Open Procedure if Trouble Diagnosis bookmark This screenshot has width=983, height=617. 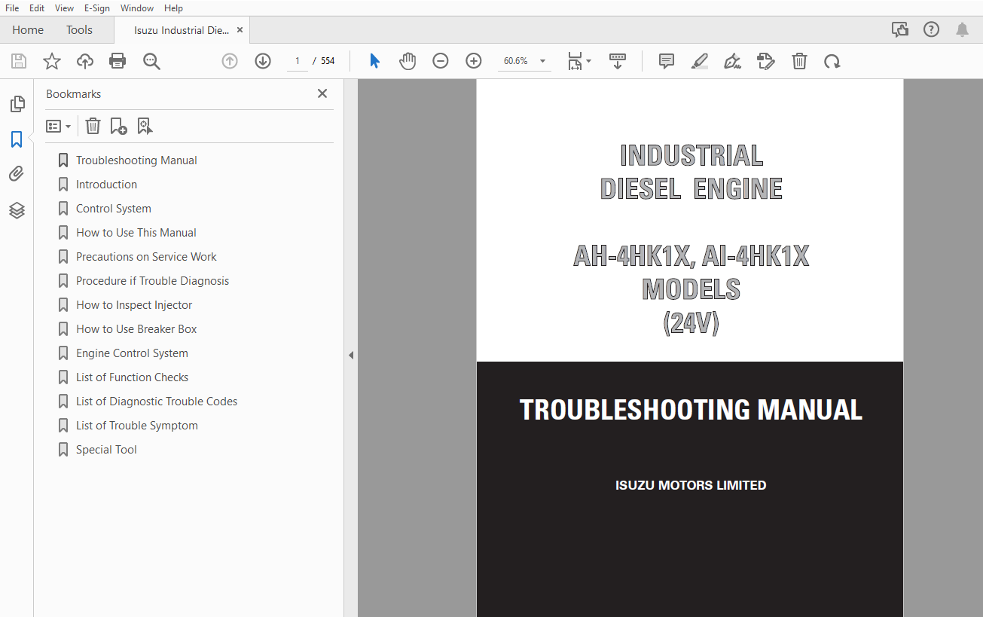(152, 281)
